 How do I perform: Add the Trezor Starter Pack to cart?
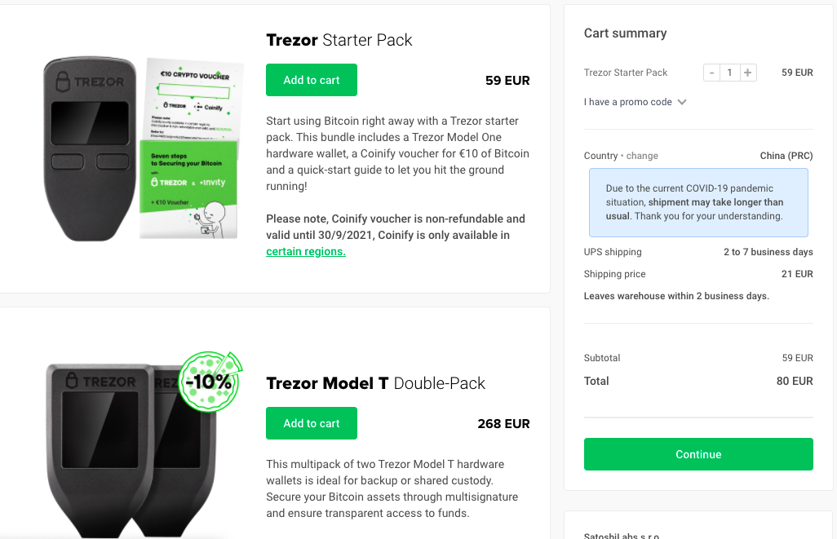click(311, 80)
